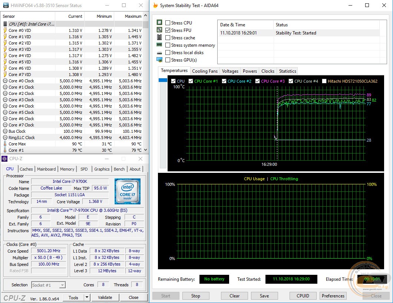Open the Statistics tab
Viewport: 393px width, 303px height.
287,71
